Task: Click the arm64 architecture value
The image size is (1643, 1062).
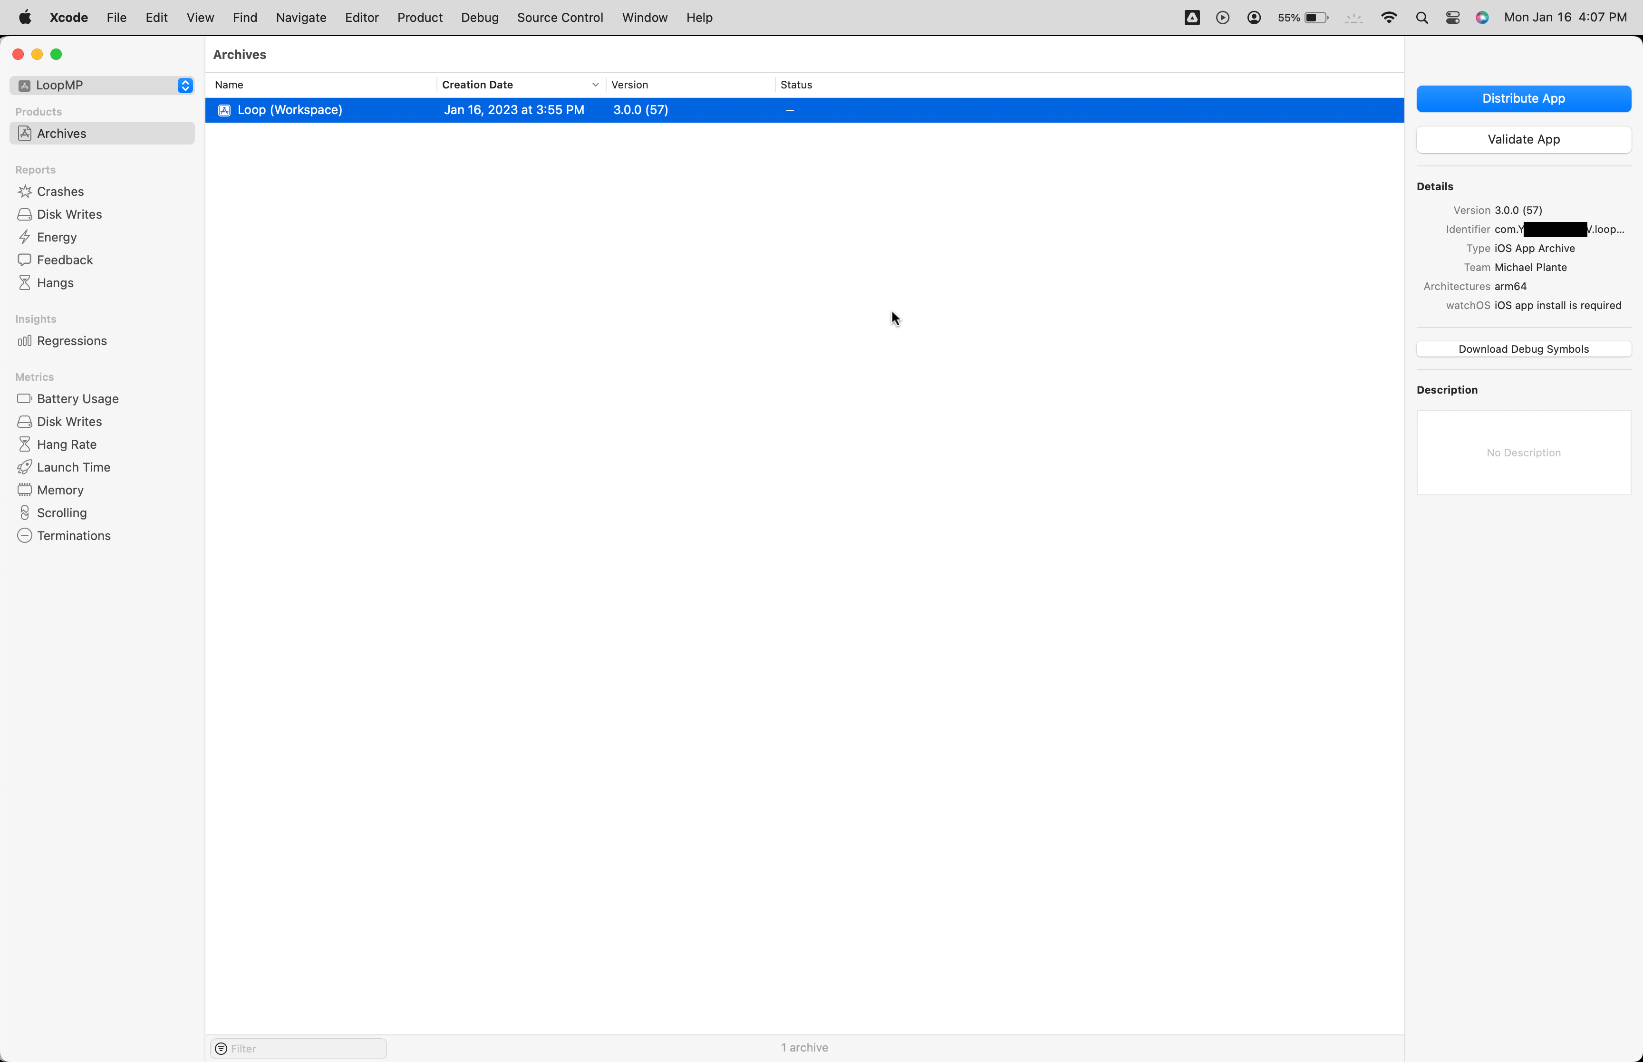Action: pyautogui.click(x=1511, y=286)
